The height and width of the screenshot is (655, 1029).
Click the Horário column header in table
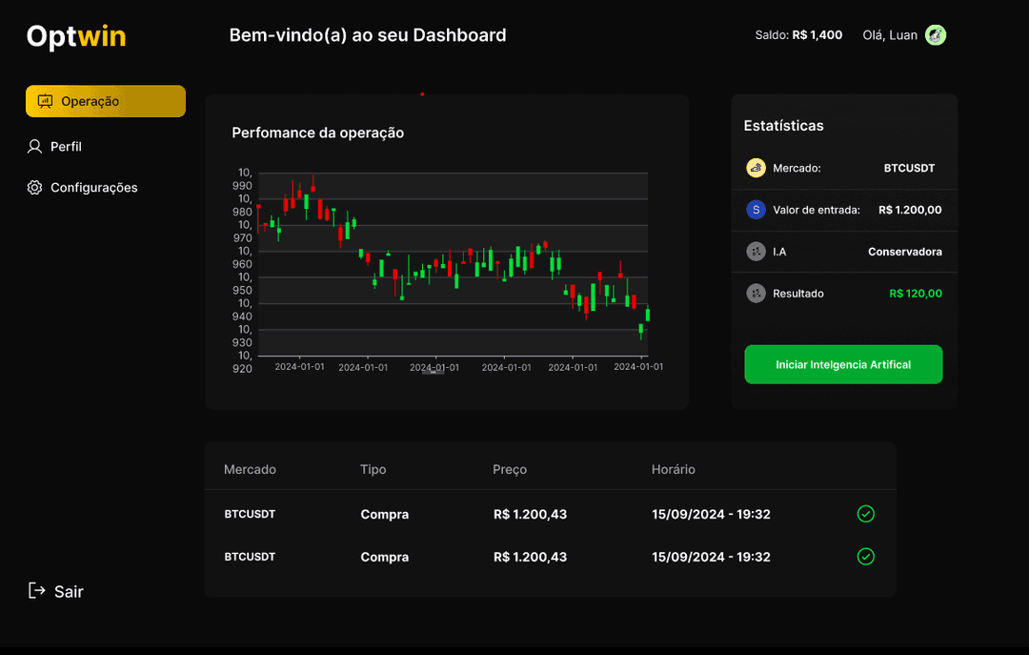[673, 469]
